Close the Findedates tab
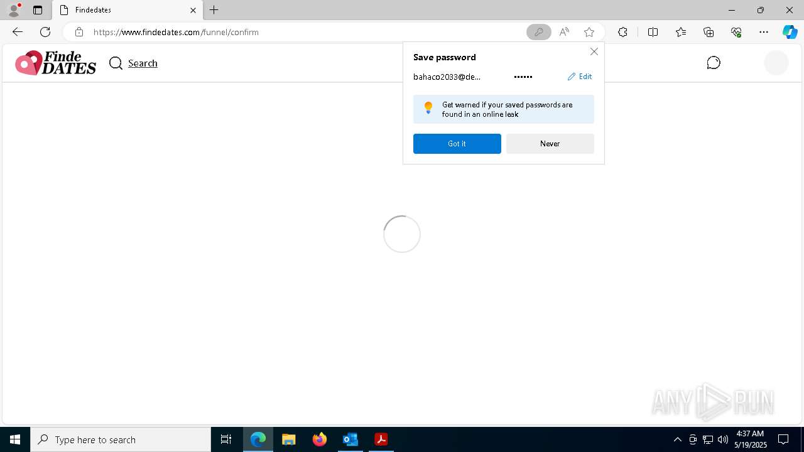 tap(193, 10)
